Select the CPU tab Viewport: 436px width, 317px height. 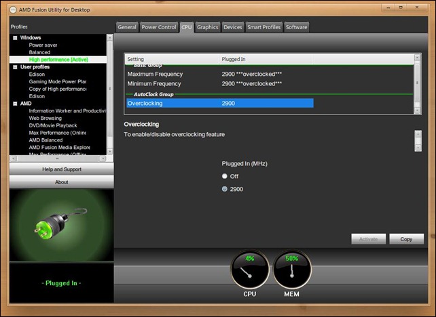(x=187, y=27)
